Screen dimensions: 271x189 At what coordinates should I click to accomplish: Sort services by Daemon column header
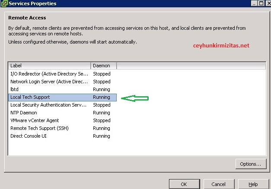tap(103, 66)
